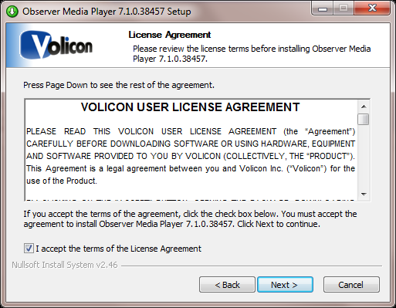Toggle the accept license terms checkbox
396x308 pixels.
click(x=29, y=249)
